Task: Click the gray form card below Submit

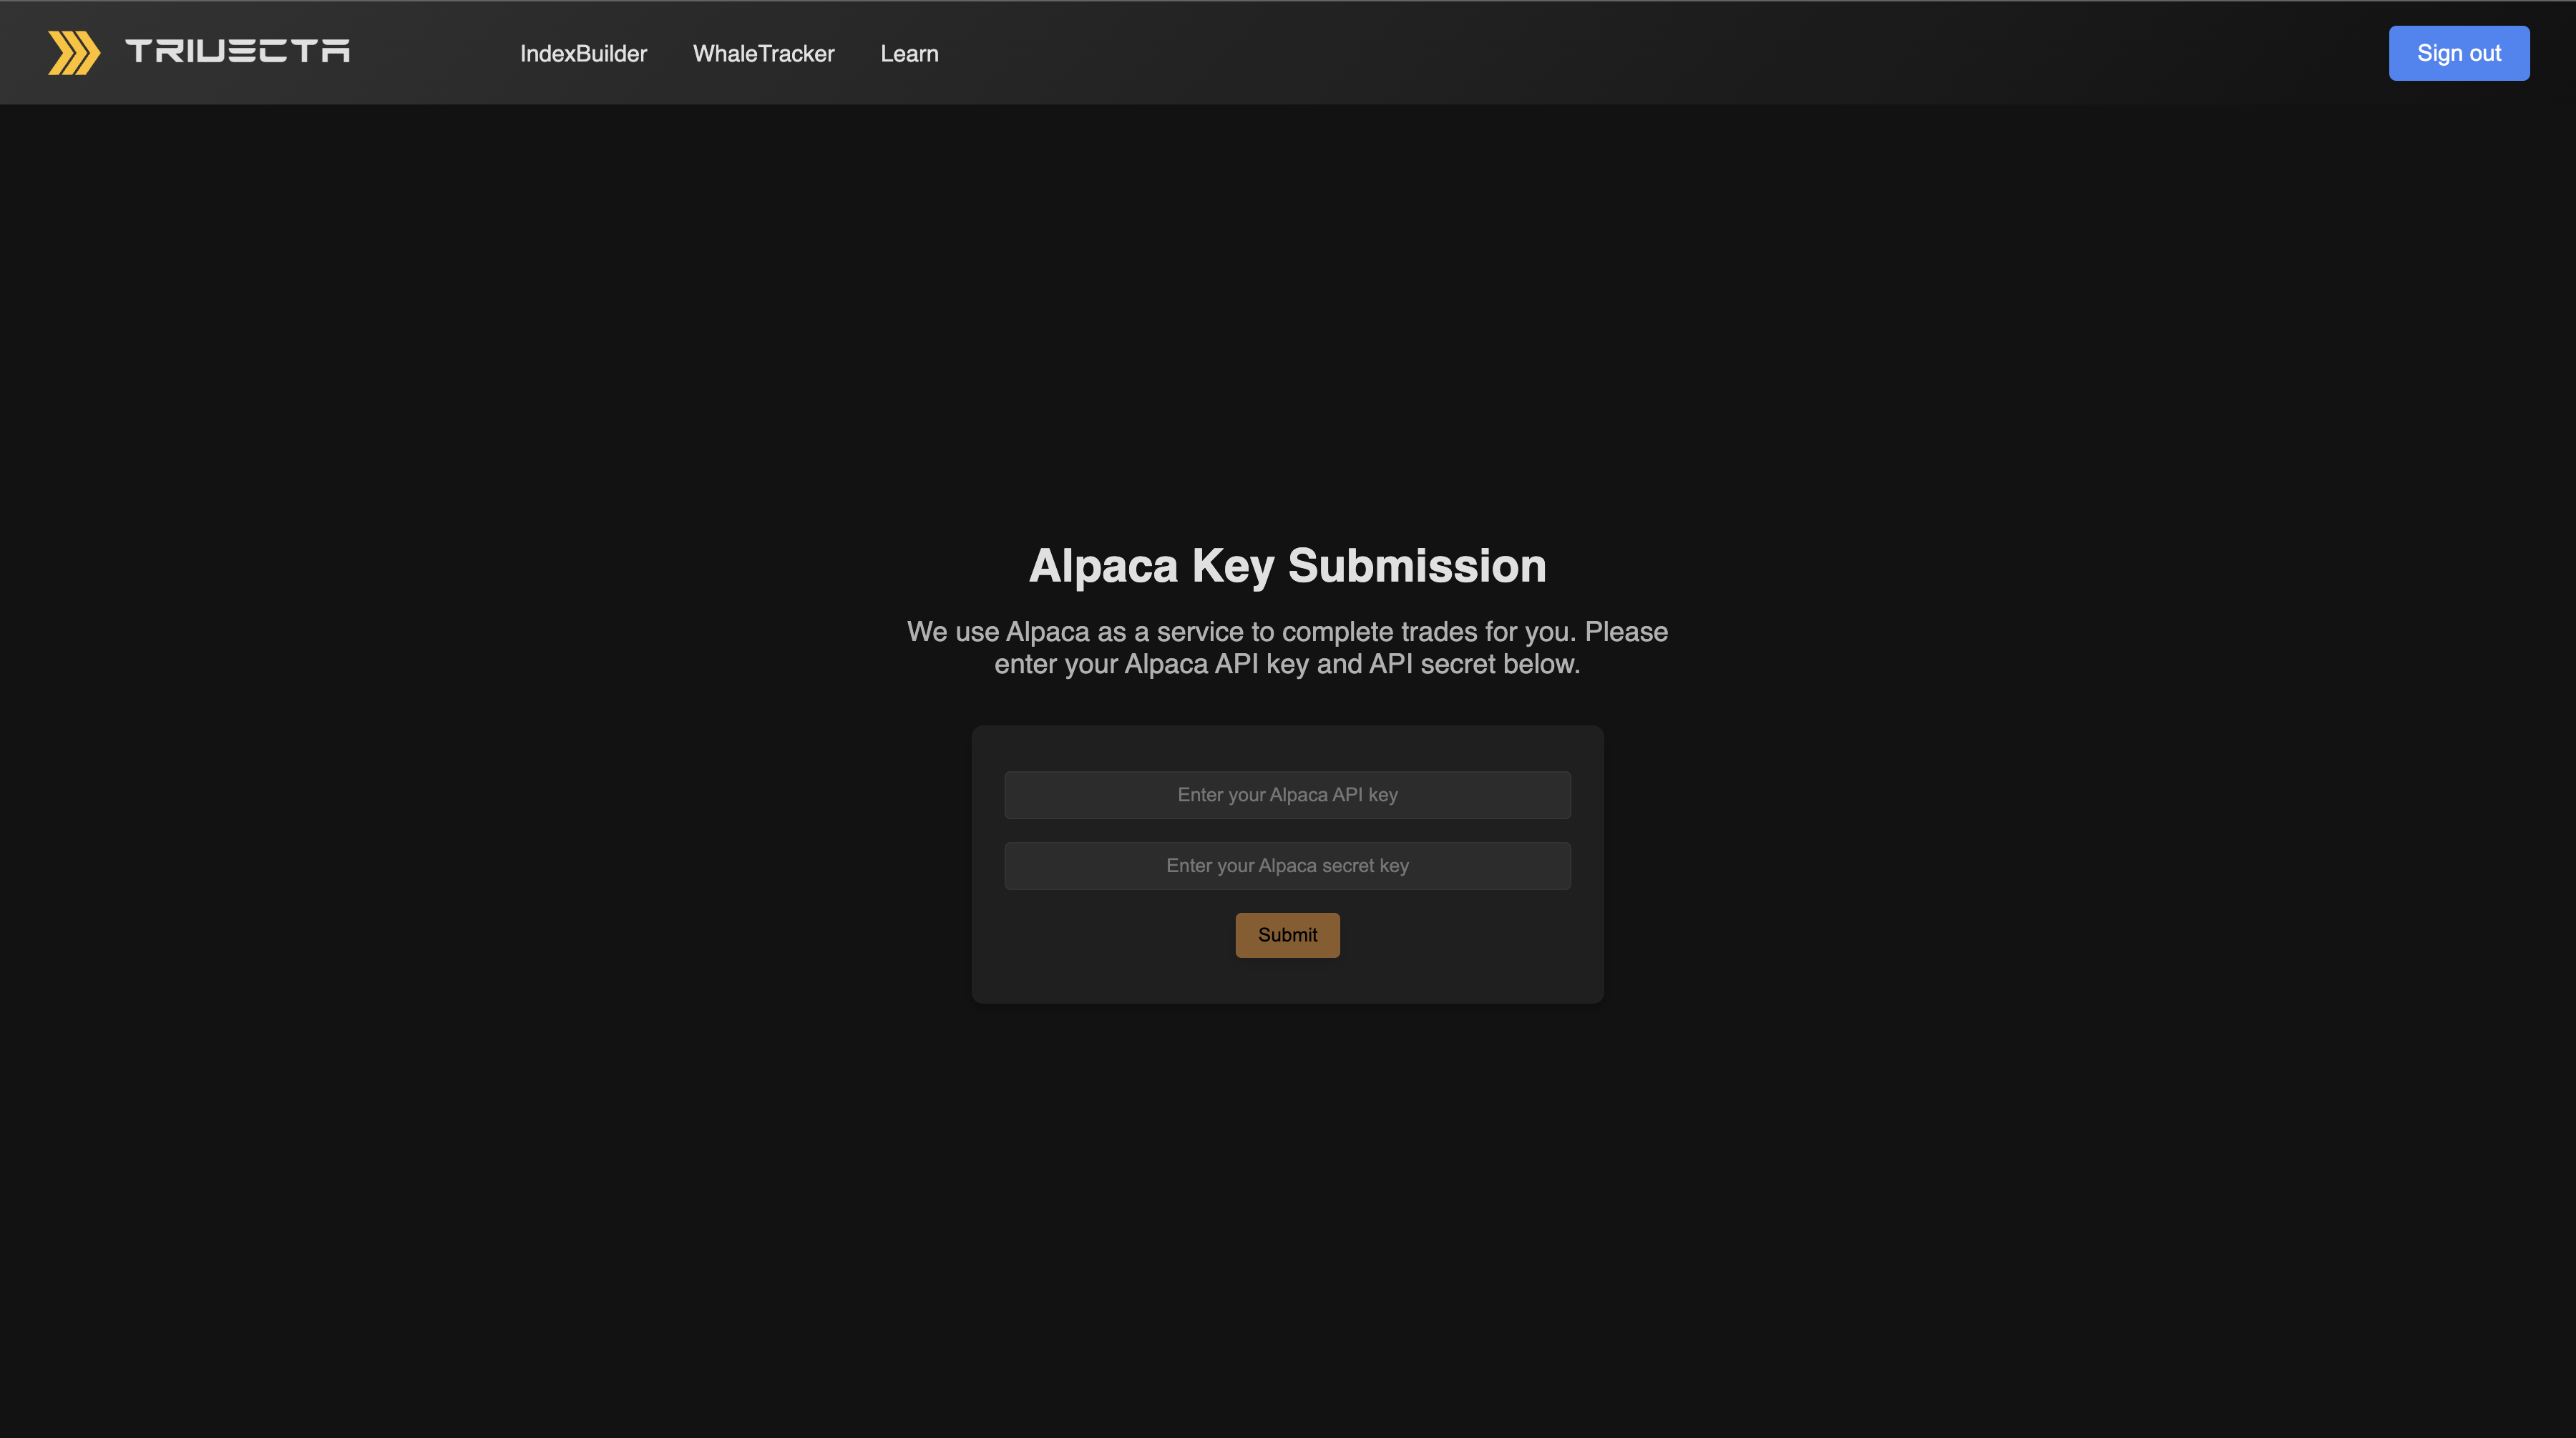Action: (x=1287, y=982)
